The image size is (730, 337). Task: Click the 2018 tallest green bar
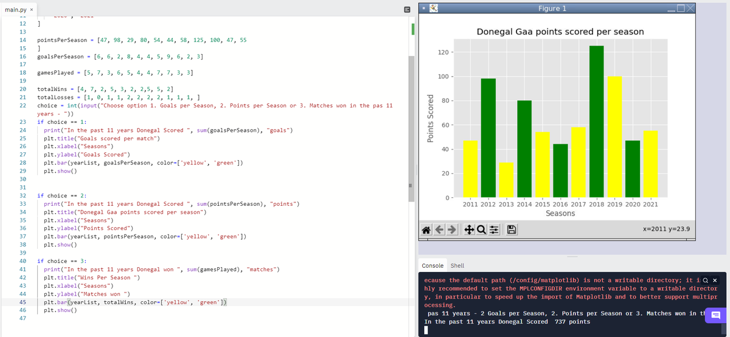(596, 121)
